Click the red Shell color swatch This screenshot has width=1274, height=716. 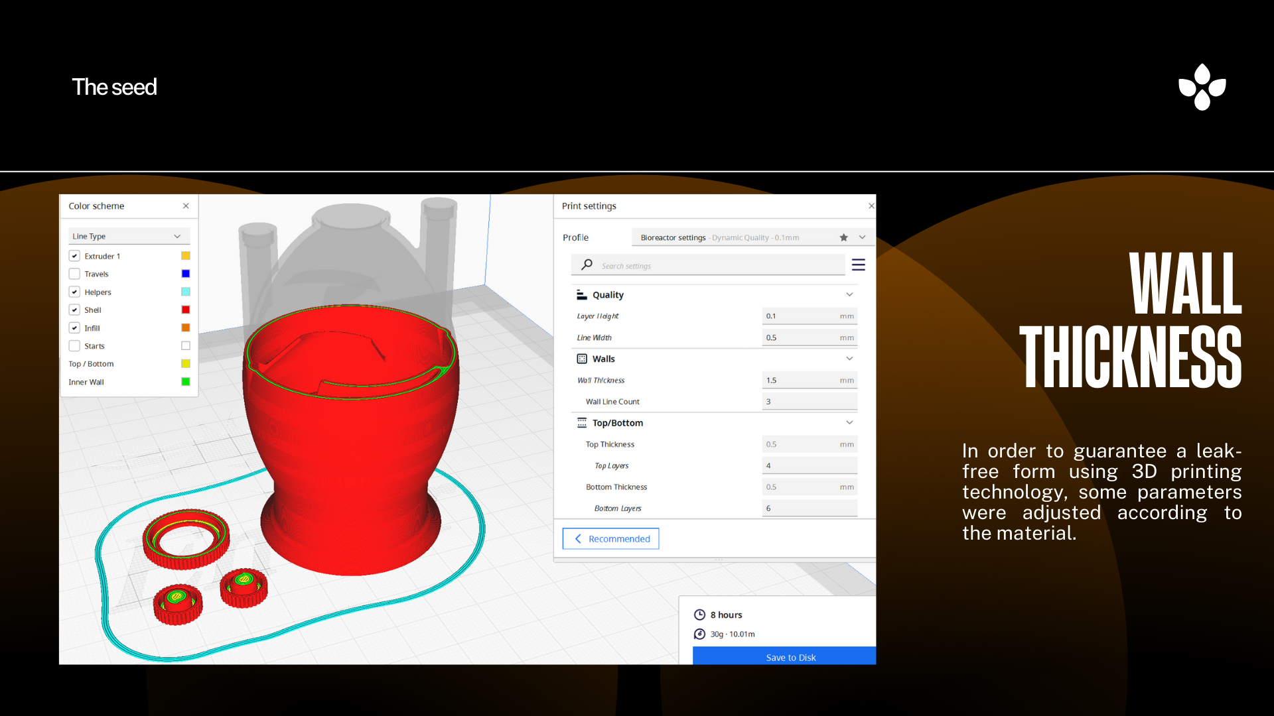tap(186, 310)
